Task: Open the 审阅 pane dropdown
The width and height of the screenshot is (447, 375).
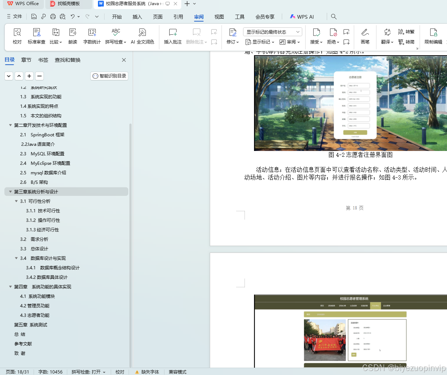Action: pyautogui.click(x=289, y=42)
